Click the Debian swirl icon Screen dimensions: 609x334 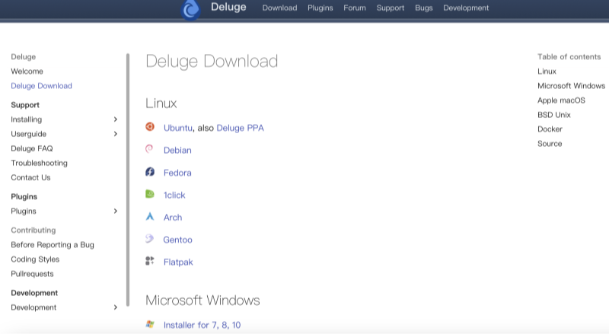tap(149, 149)
